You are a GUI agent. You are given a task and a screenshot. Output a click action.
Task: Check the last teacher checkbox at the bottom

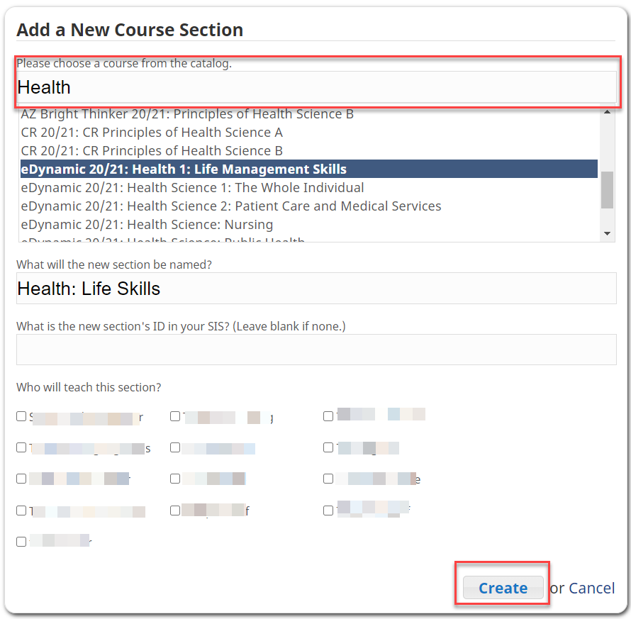pos(21,541)
